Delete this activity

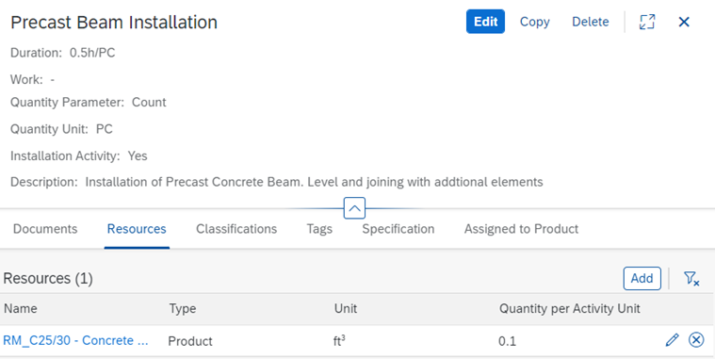(x=590, y=22)
